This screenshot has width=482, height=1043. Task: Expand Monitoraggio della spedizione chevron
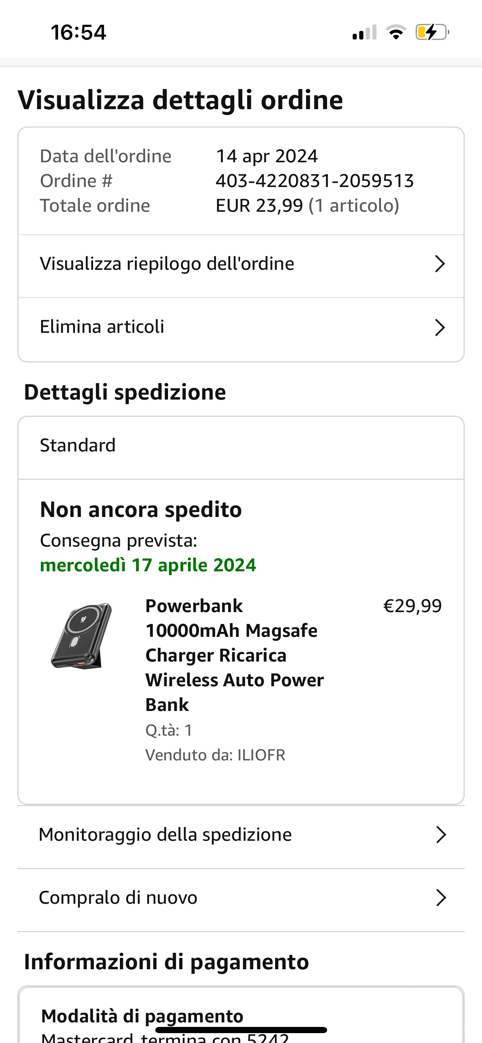(x=441, y=835)
